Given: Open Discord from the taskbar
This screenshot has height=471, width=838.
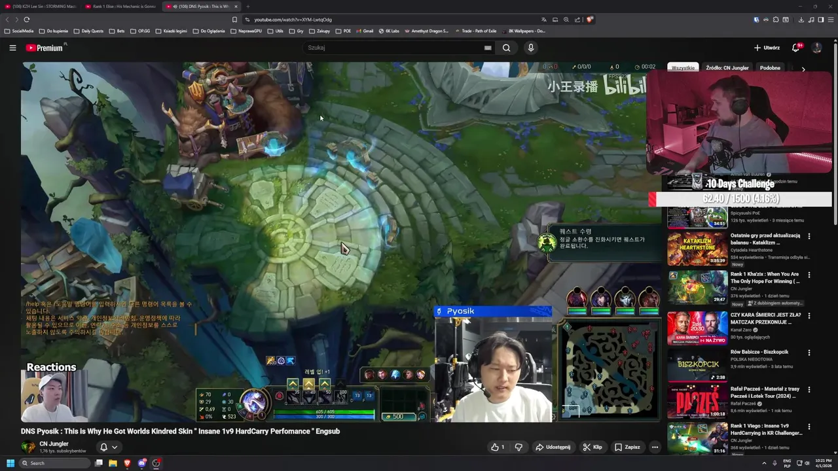Looking at the screenshot, I should pyautogui.click(x=141, y=463).
